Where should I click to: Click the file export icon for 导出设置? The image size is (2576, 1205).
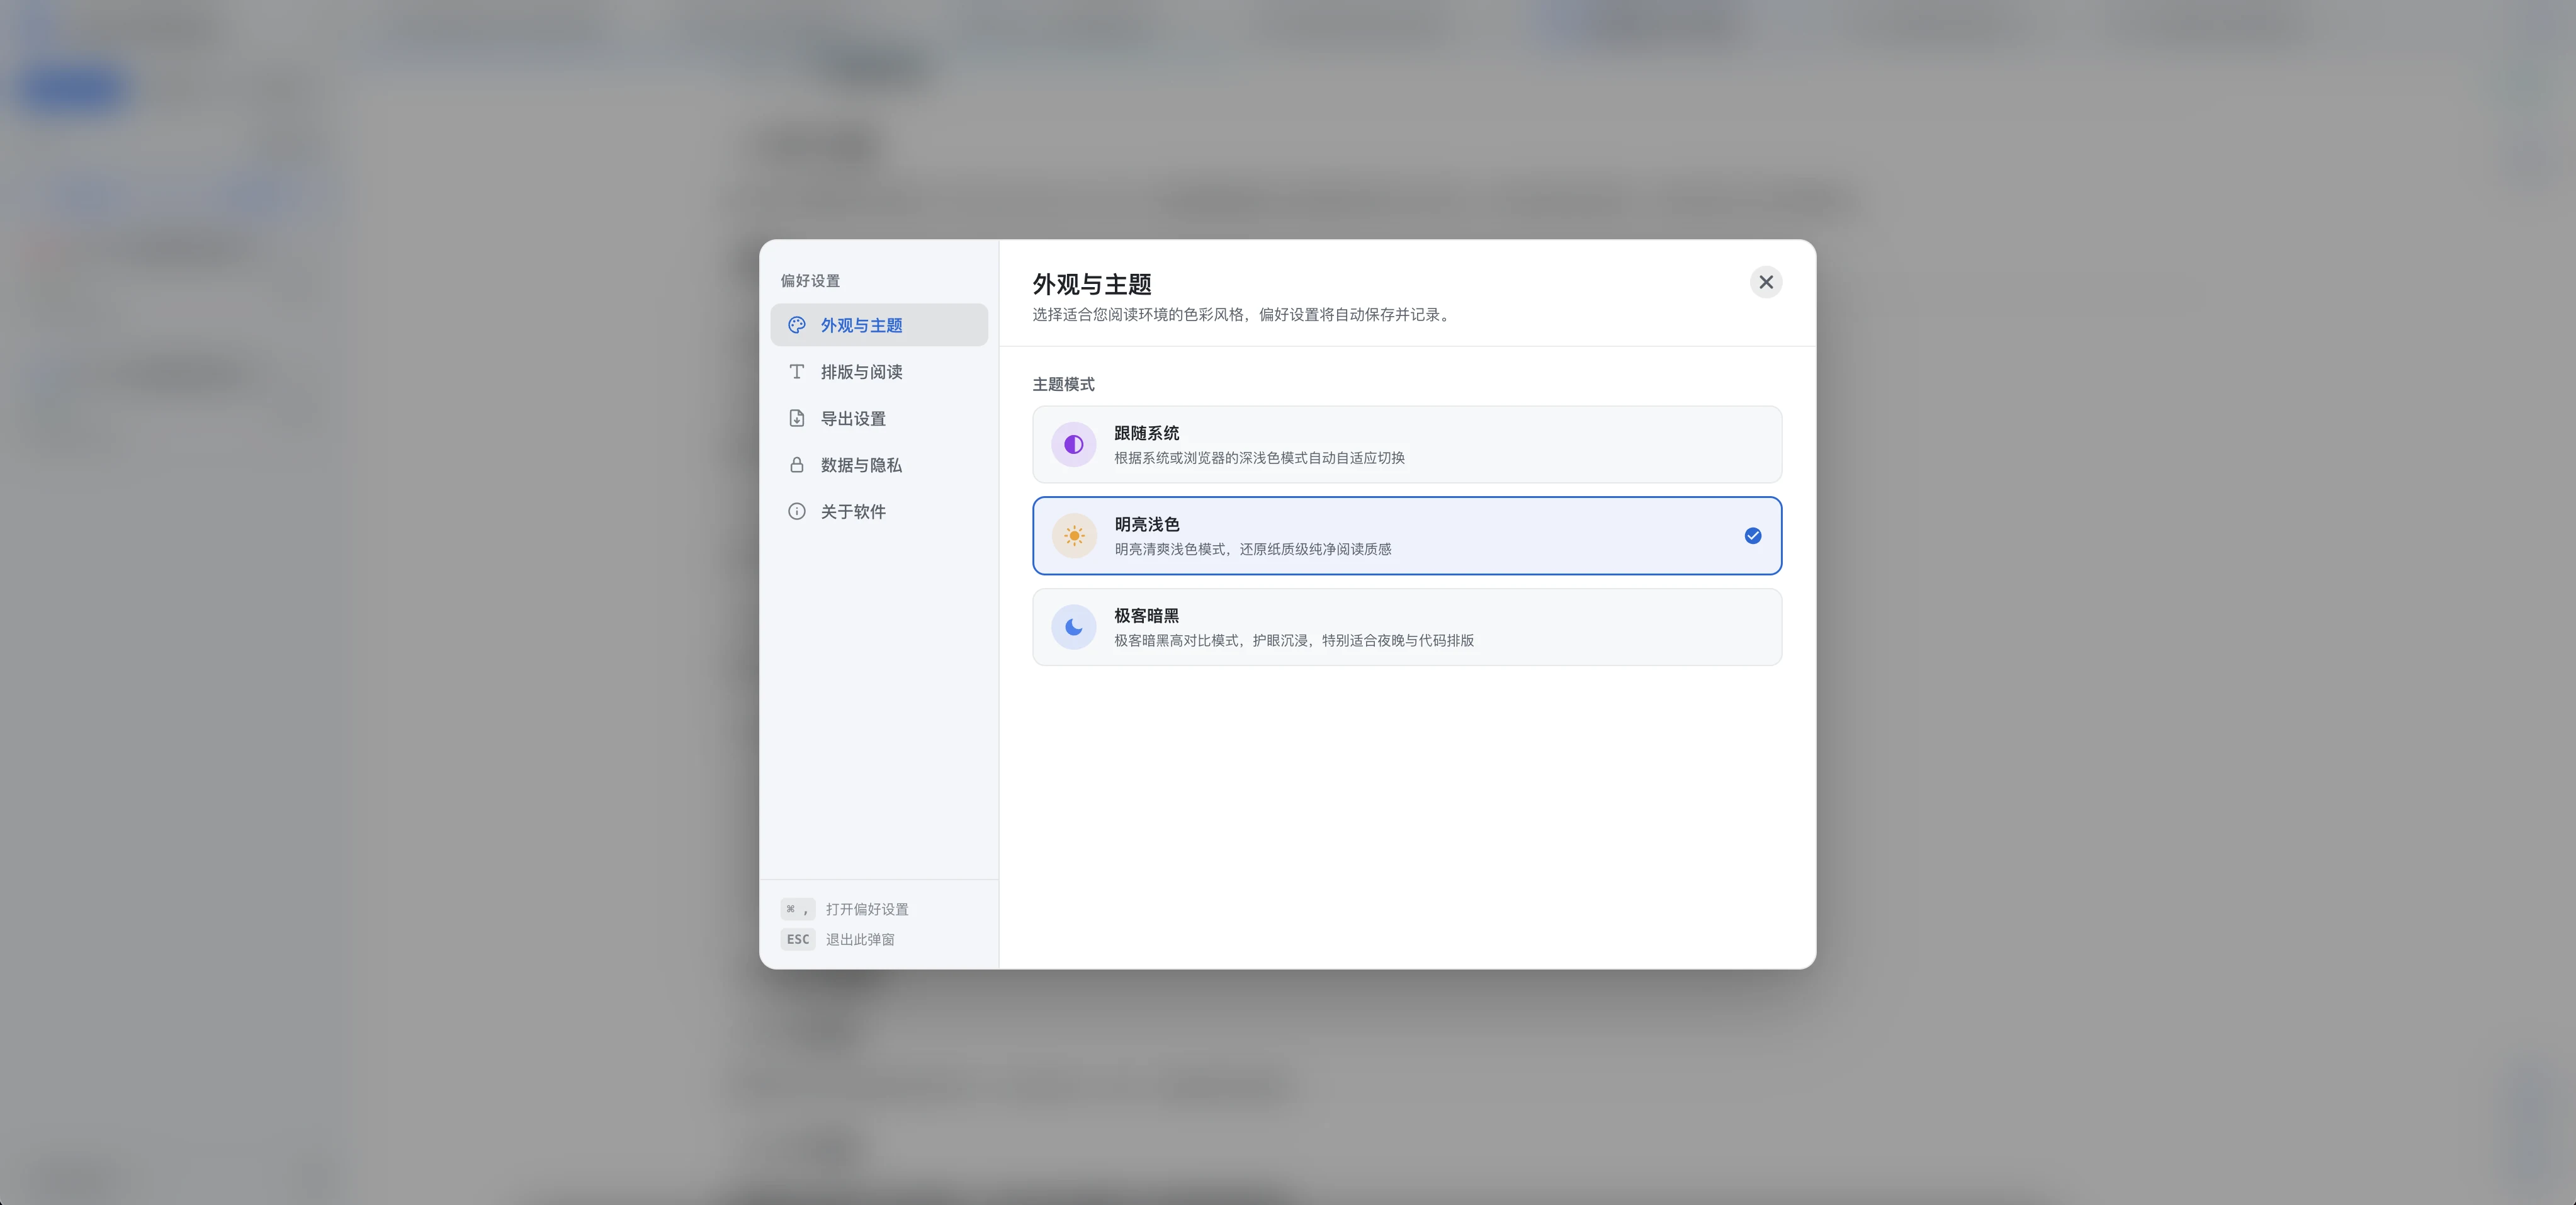tap(796, 418)
